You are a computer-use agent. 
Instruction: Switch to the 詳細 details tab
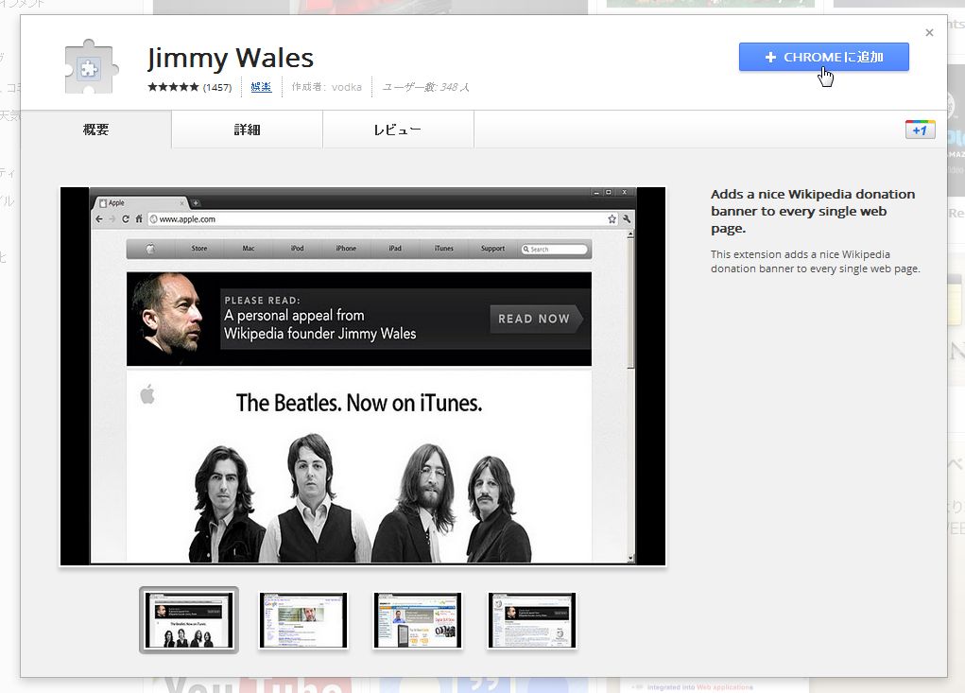(x=247, y=130)
